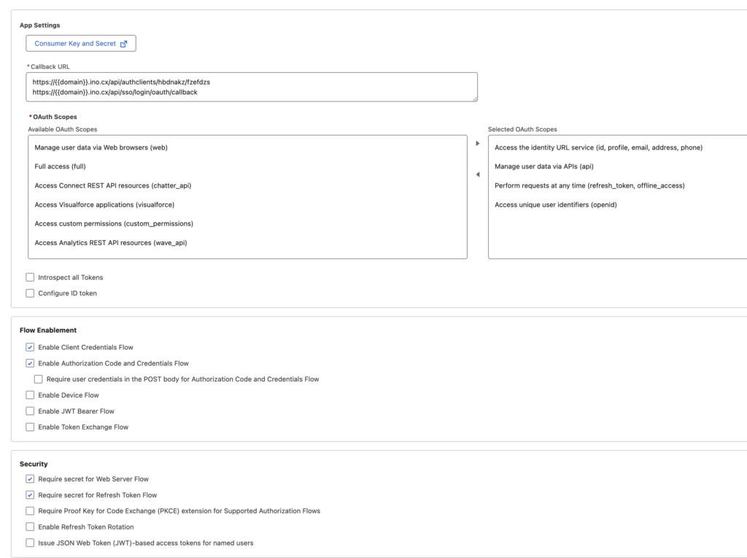Toggle Require secret for Web Server Flow
This screenshot has width=747, height=558.
click(30, 479)
